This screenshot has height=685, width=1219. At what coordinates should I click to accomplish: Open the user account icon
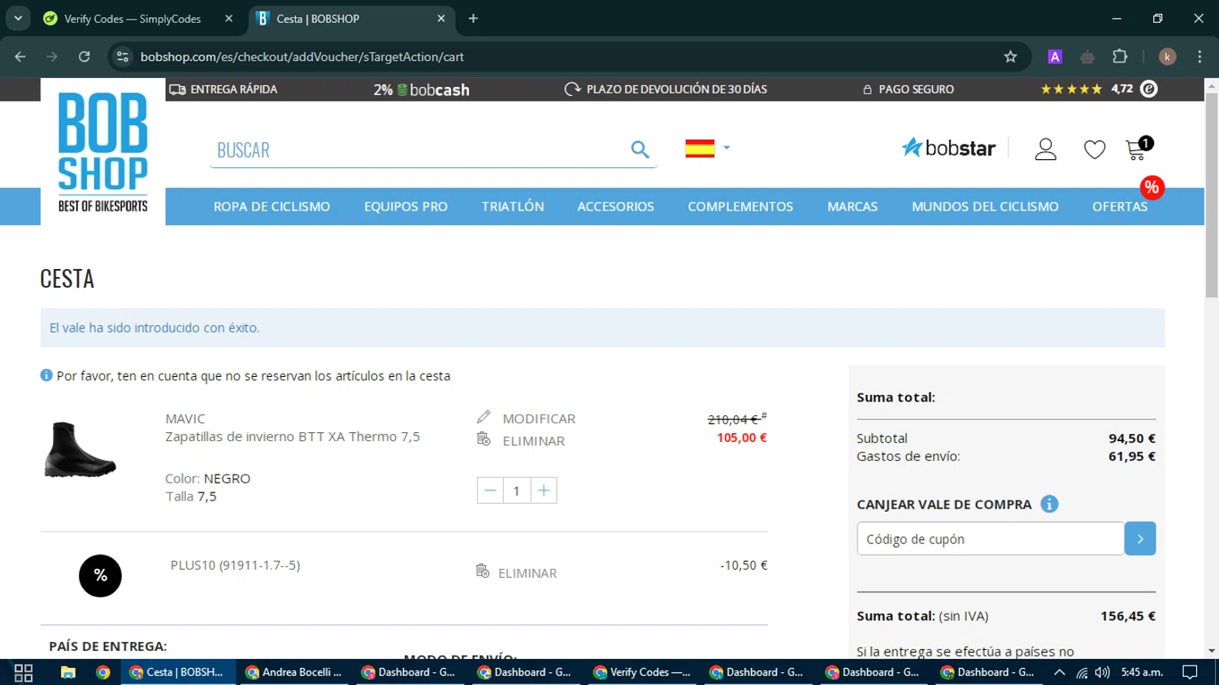pos(1045,149)
